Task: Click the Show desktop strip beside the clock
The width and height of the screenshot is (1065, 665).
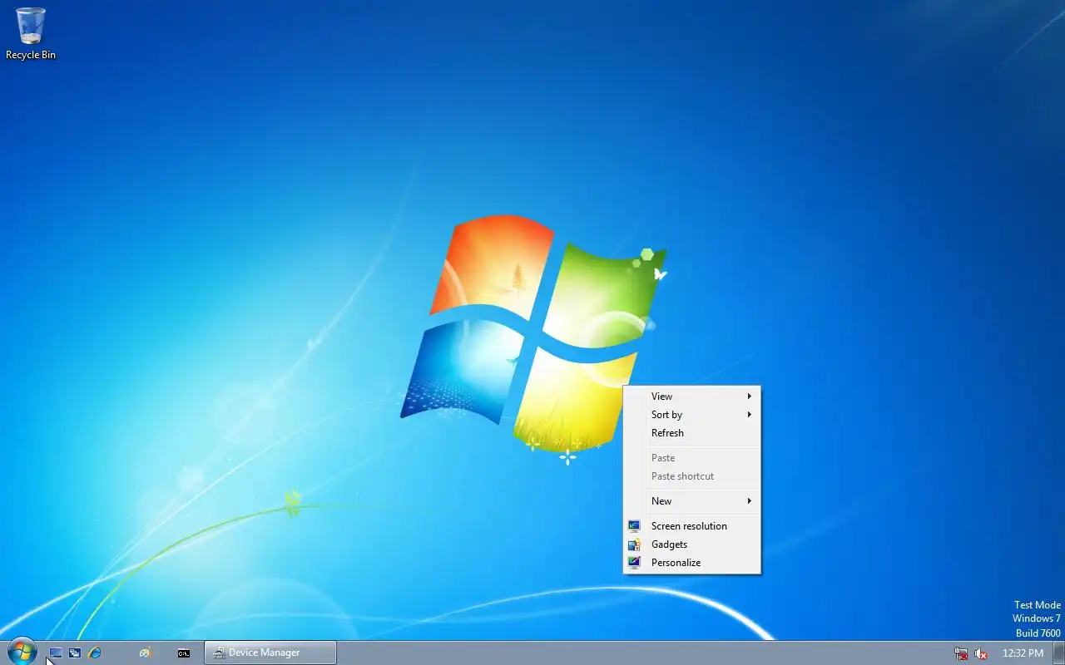Action: [1058, 653]
